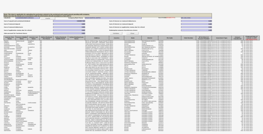Select the Address column header
Screen dimensions: 263x134
click(x=97, y=38)
